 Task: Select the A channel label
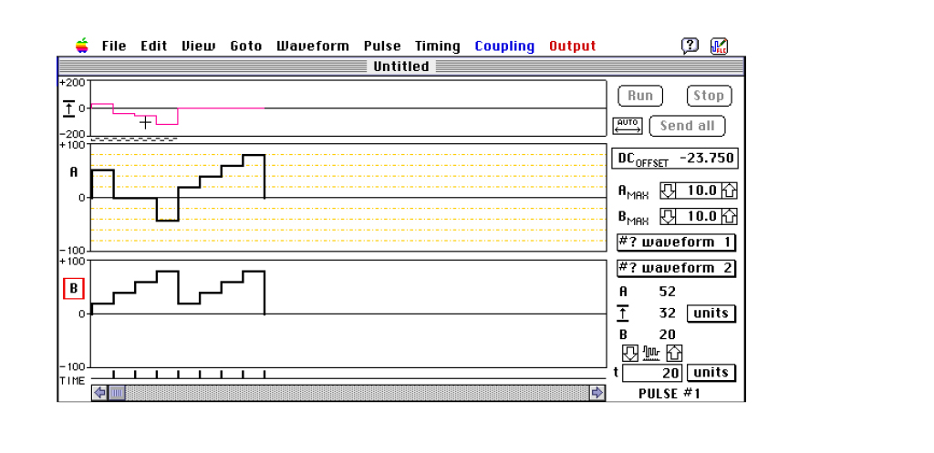point(74,172)
